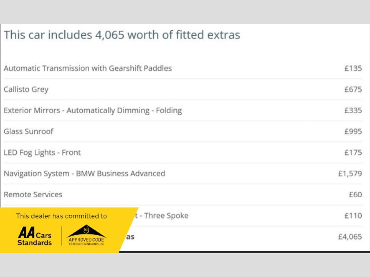Image resolution: width=370 pixels, height=277 pixels.
Task: Click the £675 price for Callisto Grey
Action: (353, 89)
